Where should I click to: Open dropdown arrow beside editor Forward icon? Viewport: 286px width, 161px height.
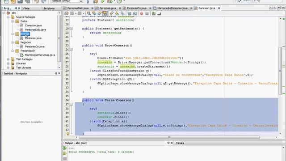84,13
